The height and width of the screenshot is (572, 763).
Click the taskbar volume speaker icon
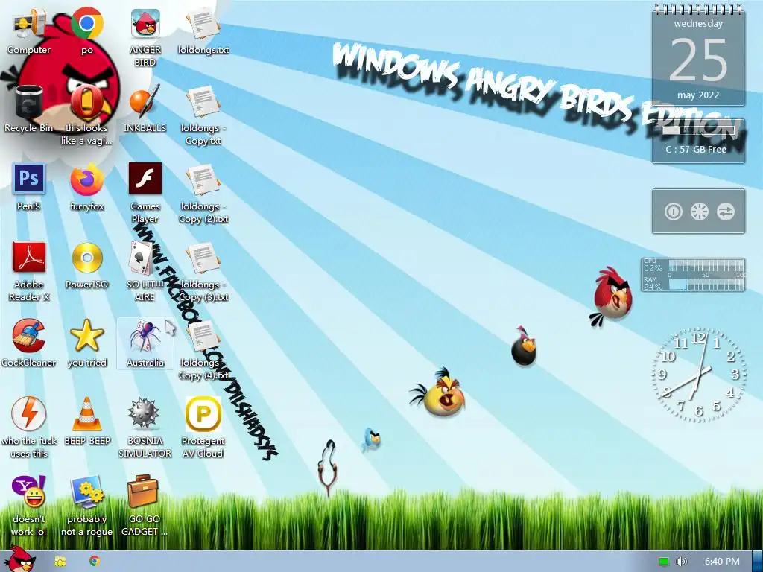(x=681, y=562)
